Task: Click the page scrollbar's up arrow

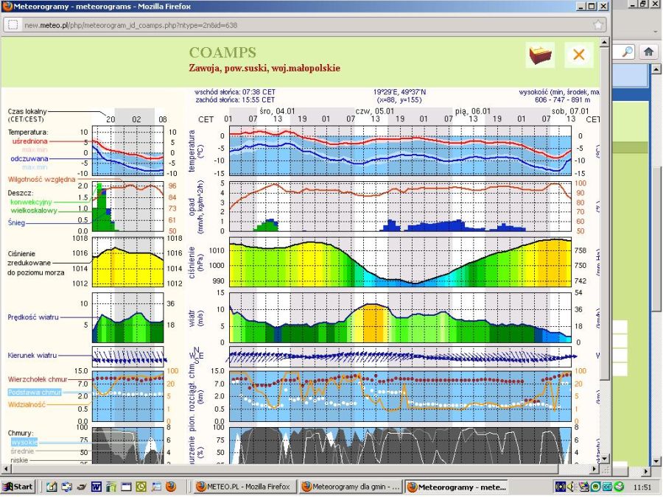Action: pos(605,43)
